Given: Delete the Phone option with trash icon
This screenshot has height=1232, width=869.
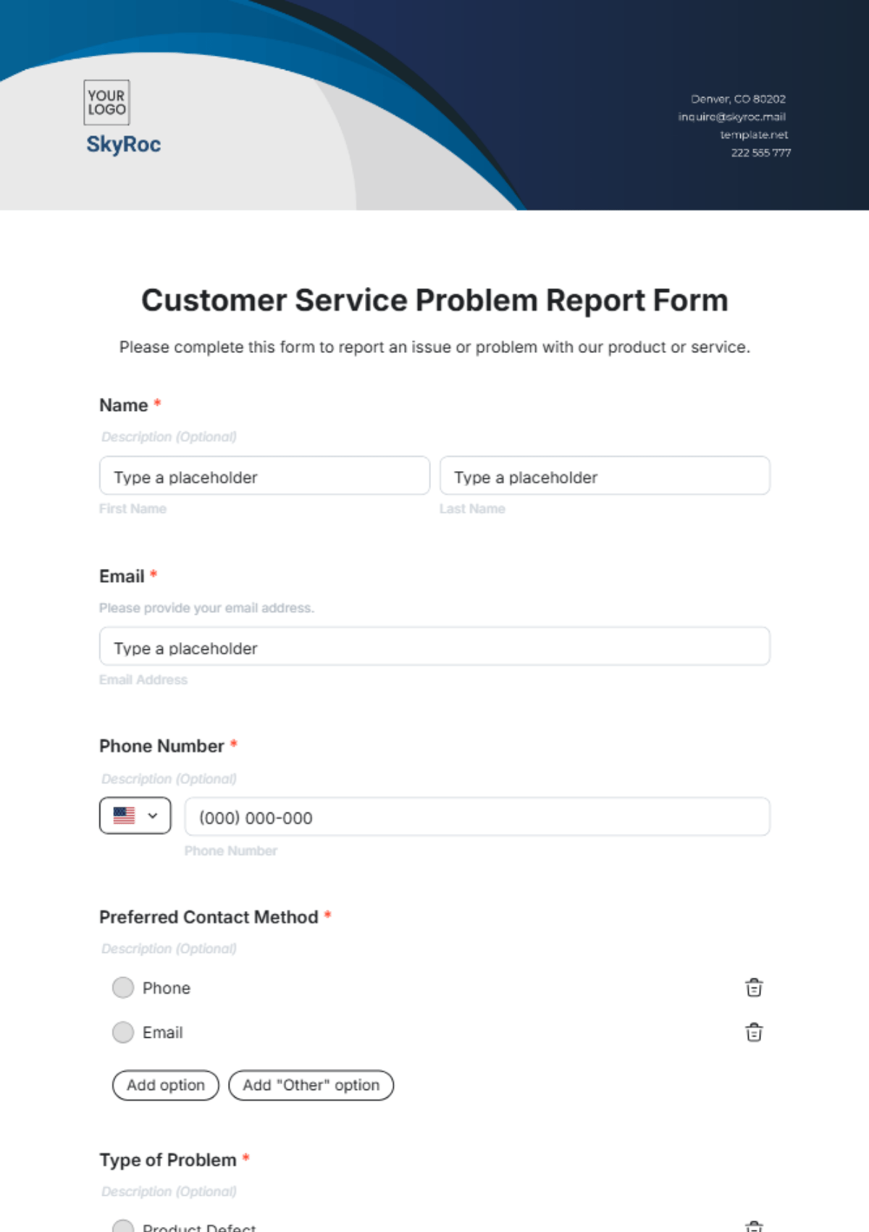Looking at the screenshot, I should point(754,988).
